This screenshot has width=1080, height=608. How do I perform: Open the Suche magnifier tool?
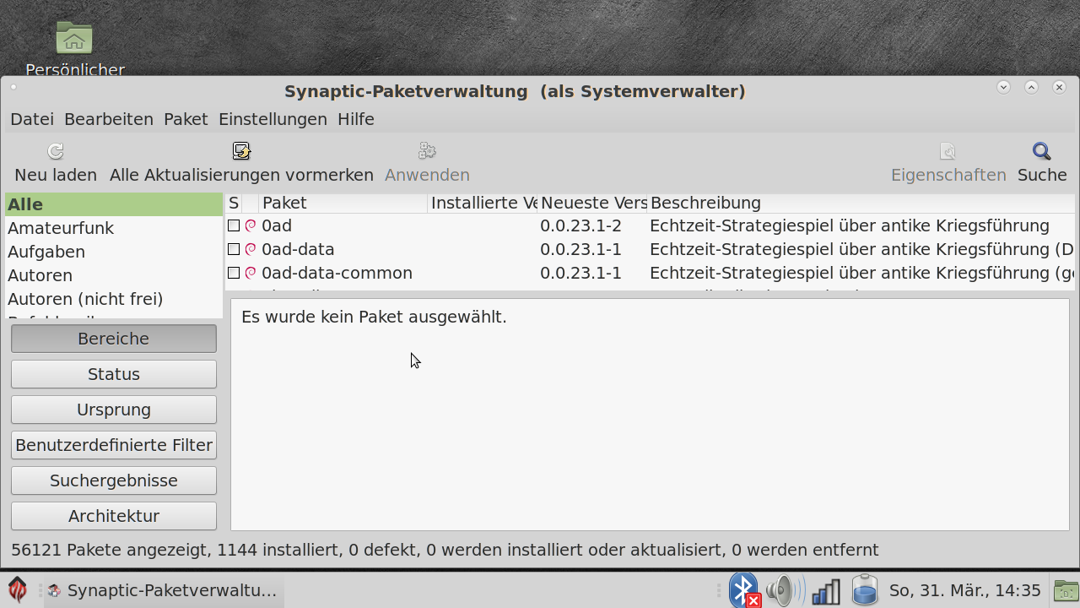point(1042,152)
